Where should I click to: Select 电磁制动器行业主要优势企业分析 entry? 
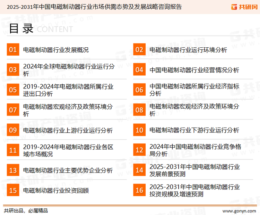[68, 170]
